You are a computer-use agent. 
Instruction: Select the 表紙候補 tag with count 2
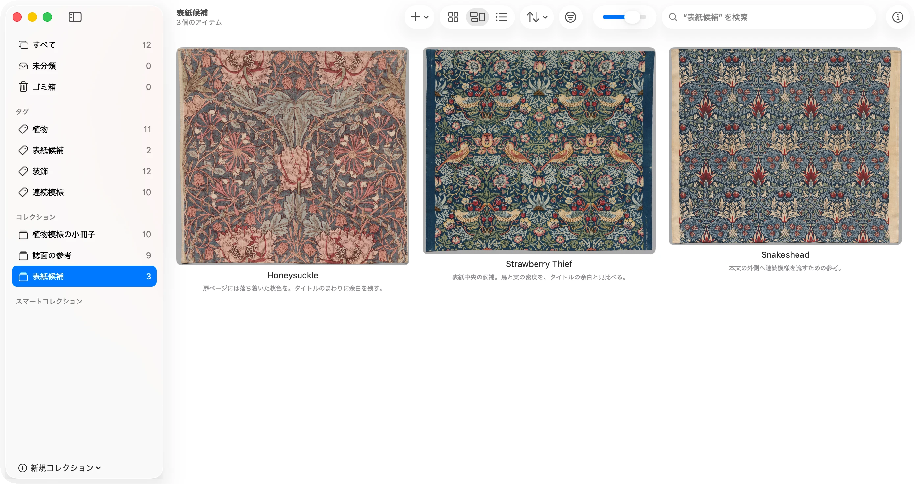84,150
